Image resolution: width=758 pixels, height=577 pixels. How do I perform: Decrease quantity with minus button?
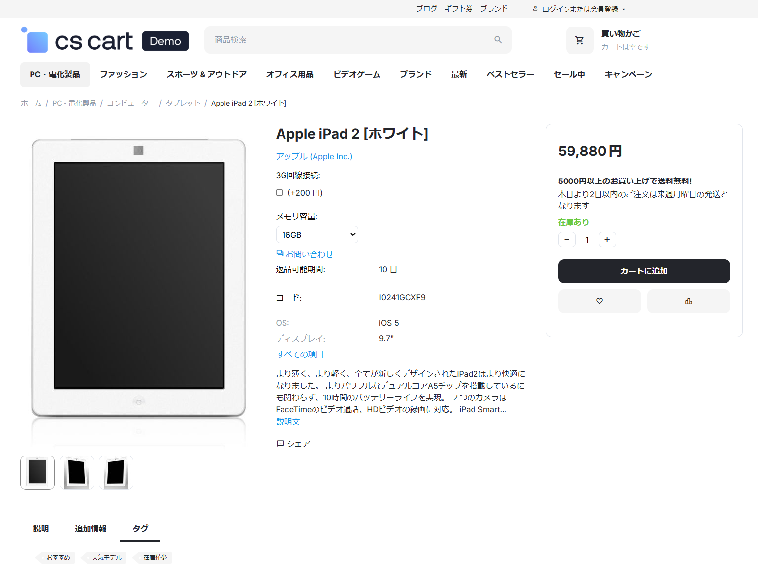[x=567, y=240]
